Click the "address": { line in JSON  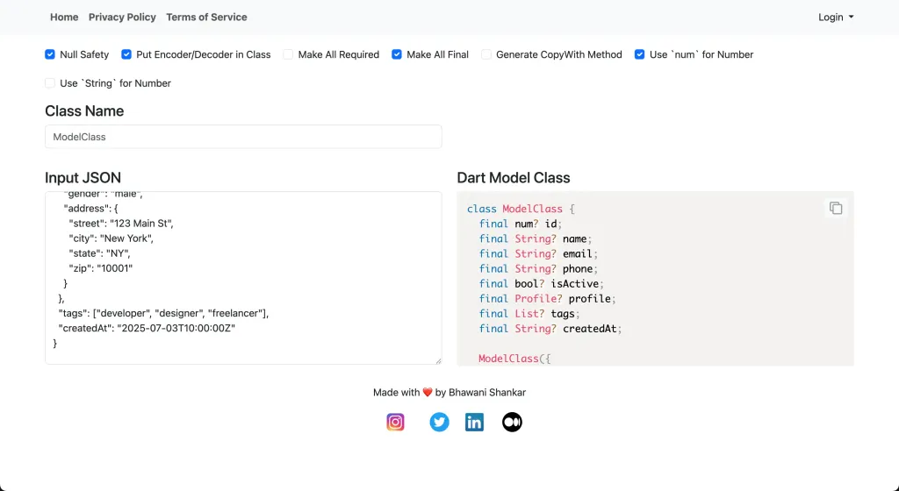[90, 209]
